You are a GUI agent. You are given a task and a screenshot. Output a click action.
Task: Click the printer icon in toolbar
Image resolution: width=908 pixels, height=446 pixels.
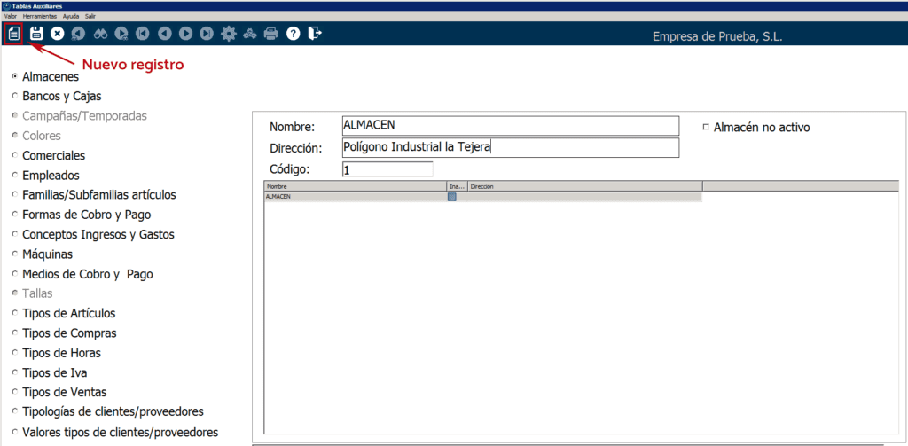pos(271,34)
